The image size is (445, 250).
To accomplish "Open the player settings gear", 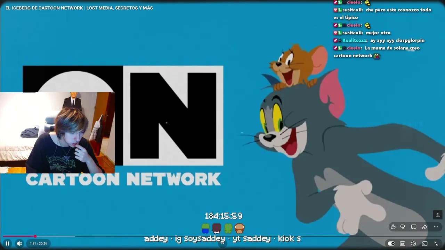I will click(x=414, y=243).
